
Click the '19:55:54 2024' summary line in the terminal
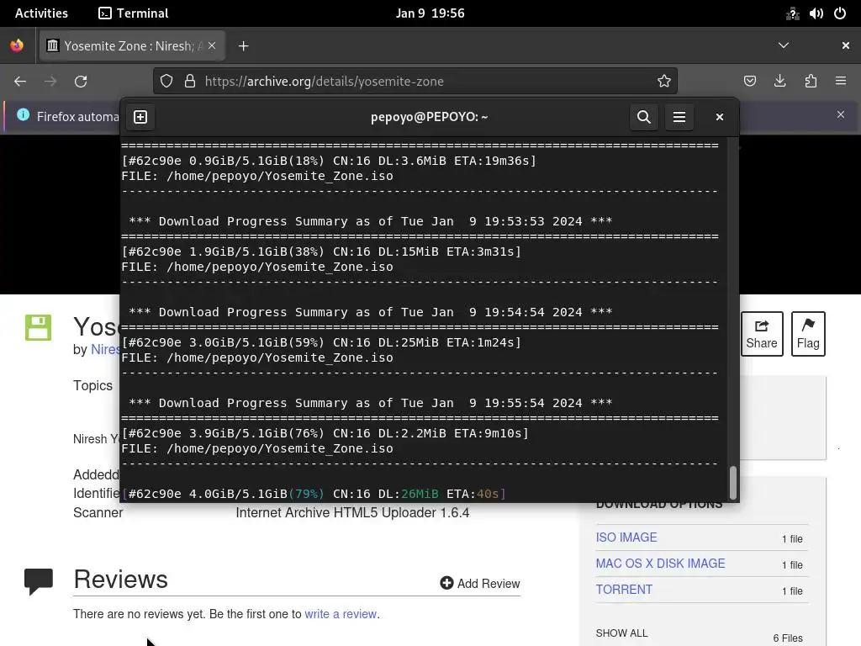coord(371,403)
